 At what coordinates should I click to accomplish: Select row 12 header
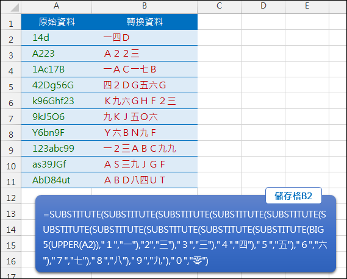pyautogui.click(x=11, y=196)
